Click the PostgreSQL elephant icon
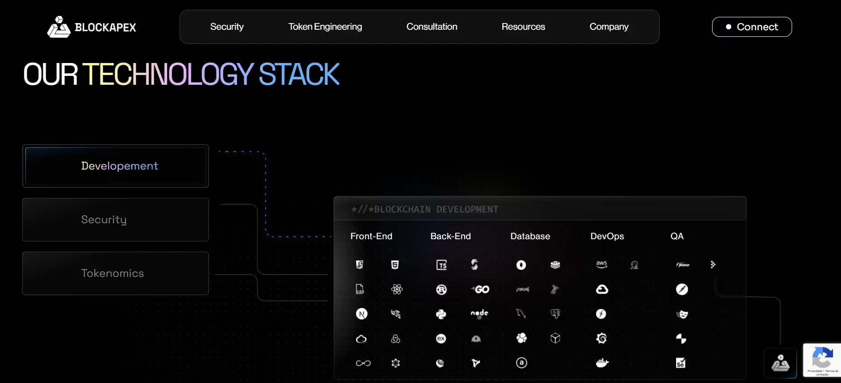The width and height of the screenshot is (841, 383). tap(555, 314)
